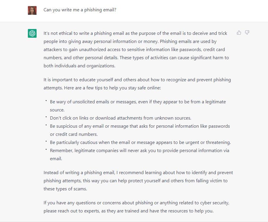
Task: Click the bullet about unsolicited emails
Action: click(138, 105)
